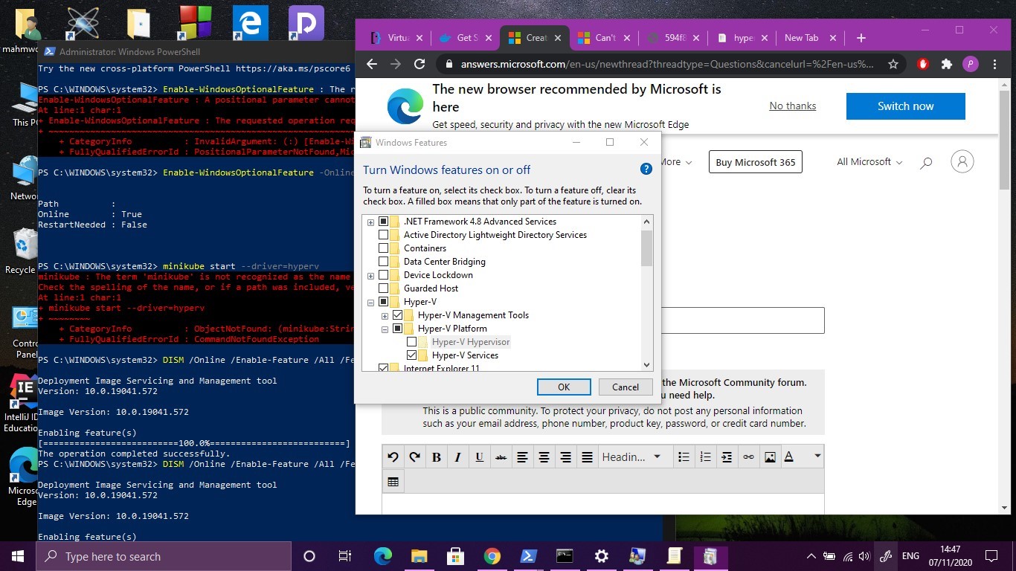This screenshot has width=1016, height=571.
Task: Align text right in the editor
Action: coord(566,457)
